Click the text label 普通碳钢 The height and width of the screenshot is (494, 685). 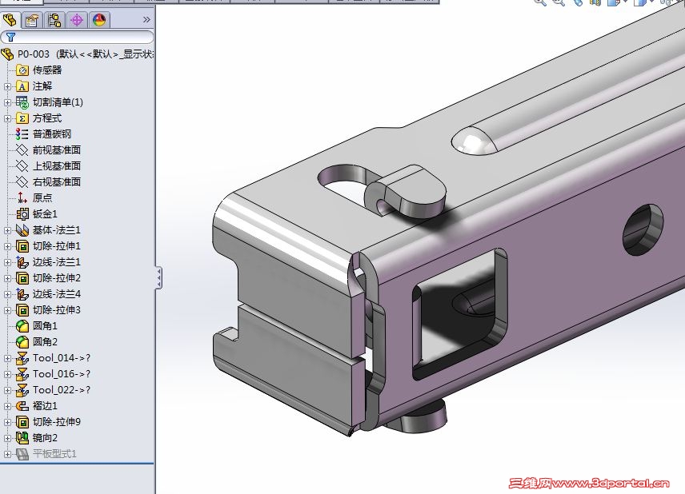[x=51, y=134]
